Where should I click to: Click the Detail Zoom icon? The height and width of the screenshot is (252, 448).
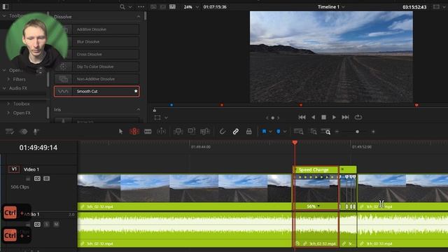[x=314, y=132]
